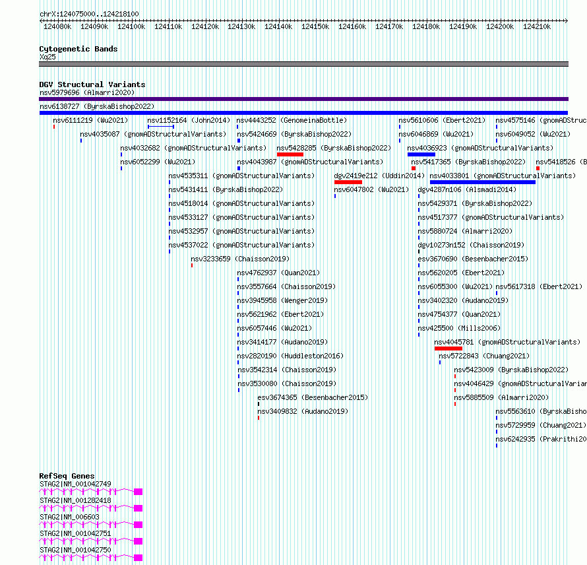587x565 pixels.
Task: Open nsv5423009 (ByrskaBishop2022) label
Action: click(511, 370)
